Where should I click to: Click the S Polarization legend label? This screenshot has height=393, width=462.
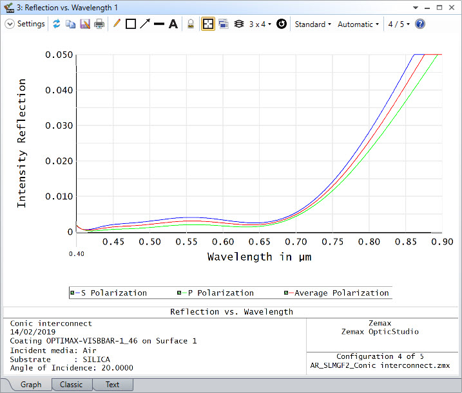[114, 293]
